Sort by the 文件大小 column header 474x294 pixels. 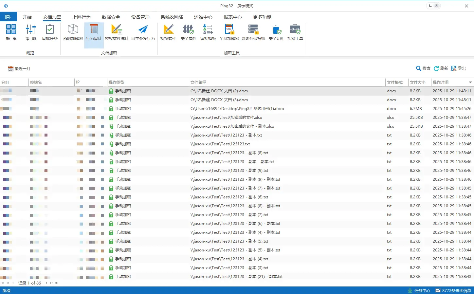coord(420,82)
